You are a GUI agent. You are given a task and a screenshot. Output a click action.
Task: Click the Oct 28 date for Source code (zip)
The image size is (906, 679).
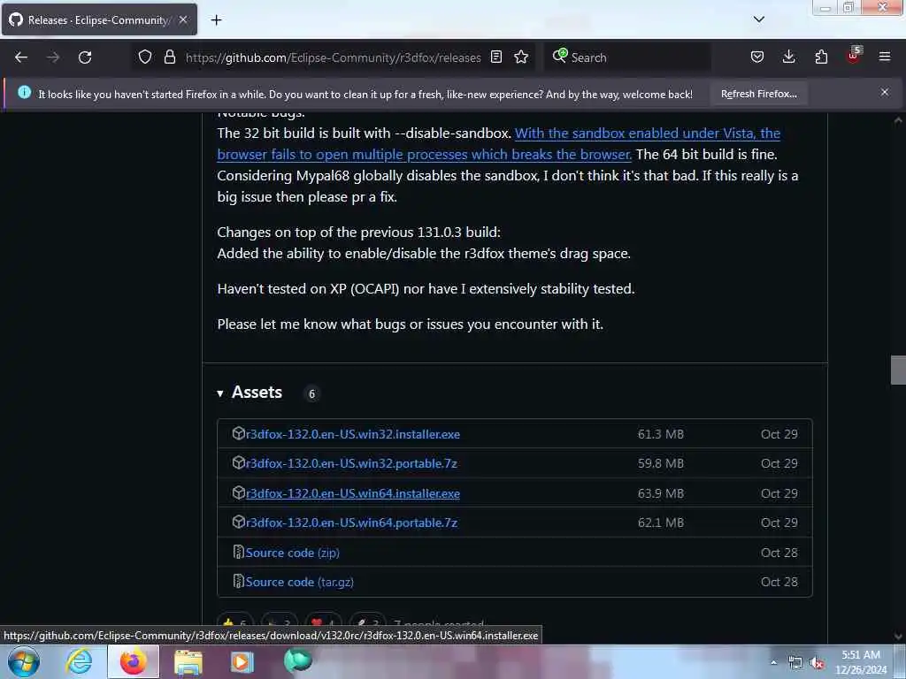click(779, 553)
